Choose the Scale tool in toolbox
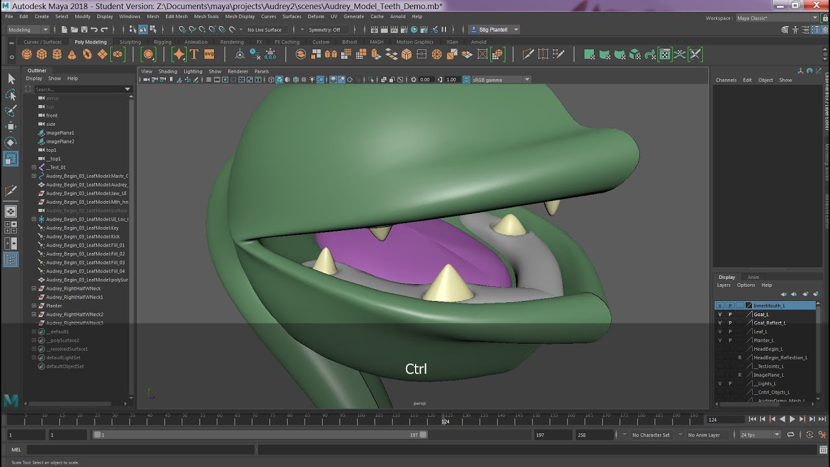Screen dimensions: 830x467 point(11,159)
